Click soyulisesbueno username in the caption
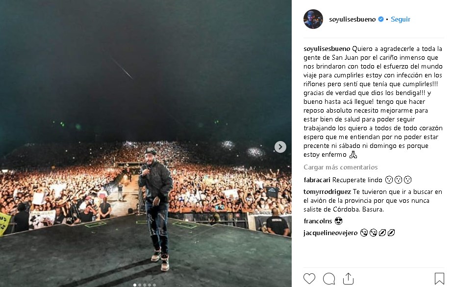 (327, 49)
